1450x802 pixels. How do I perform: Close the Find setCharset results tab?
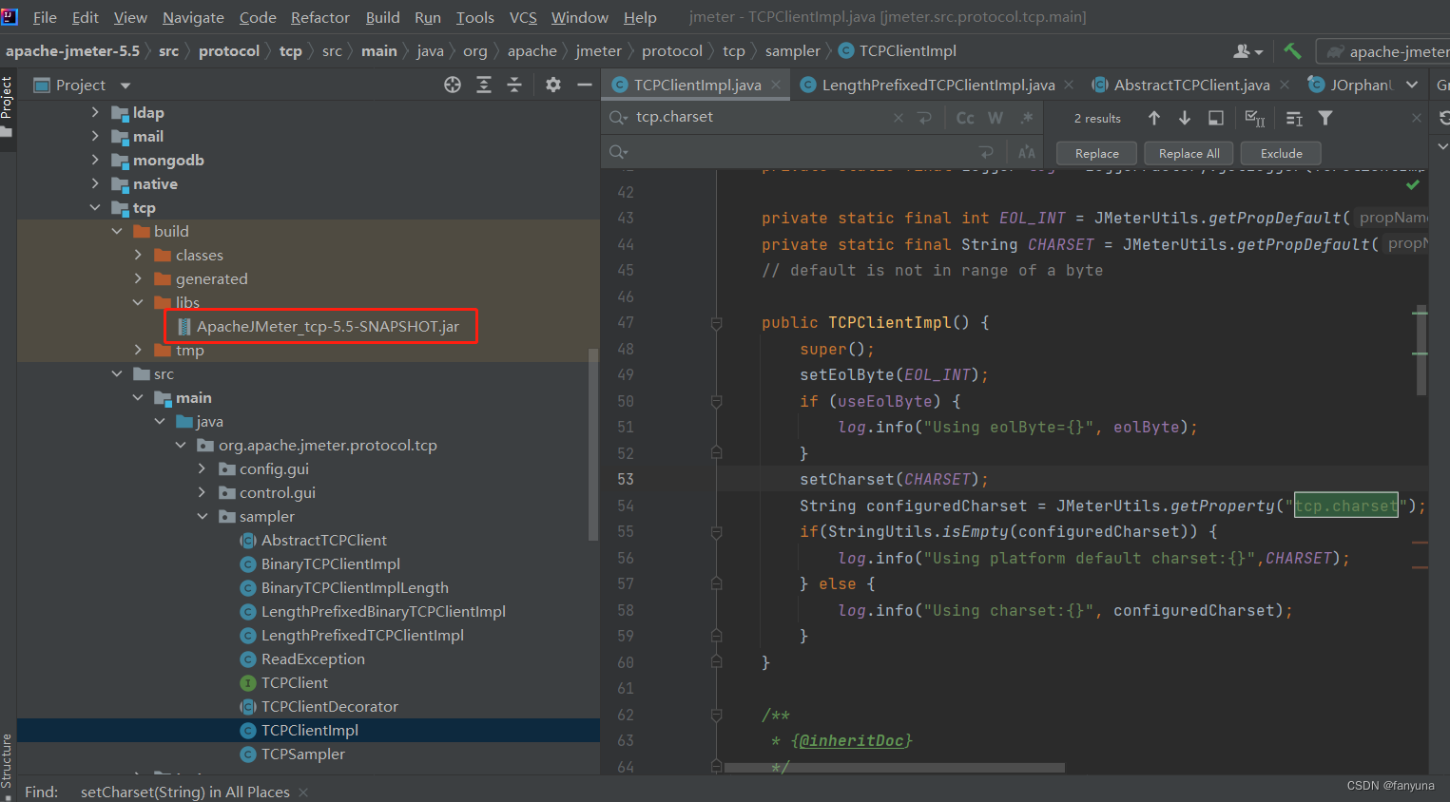[x=303, y=792]
